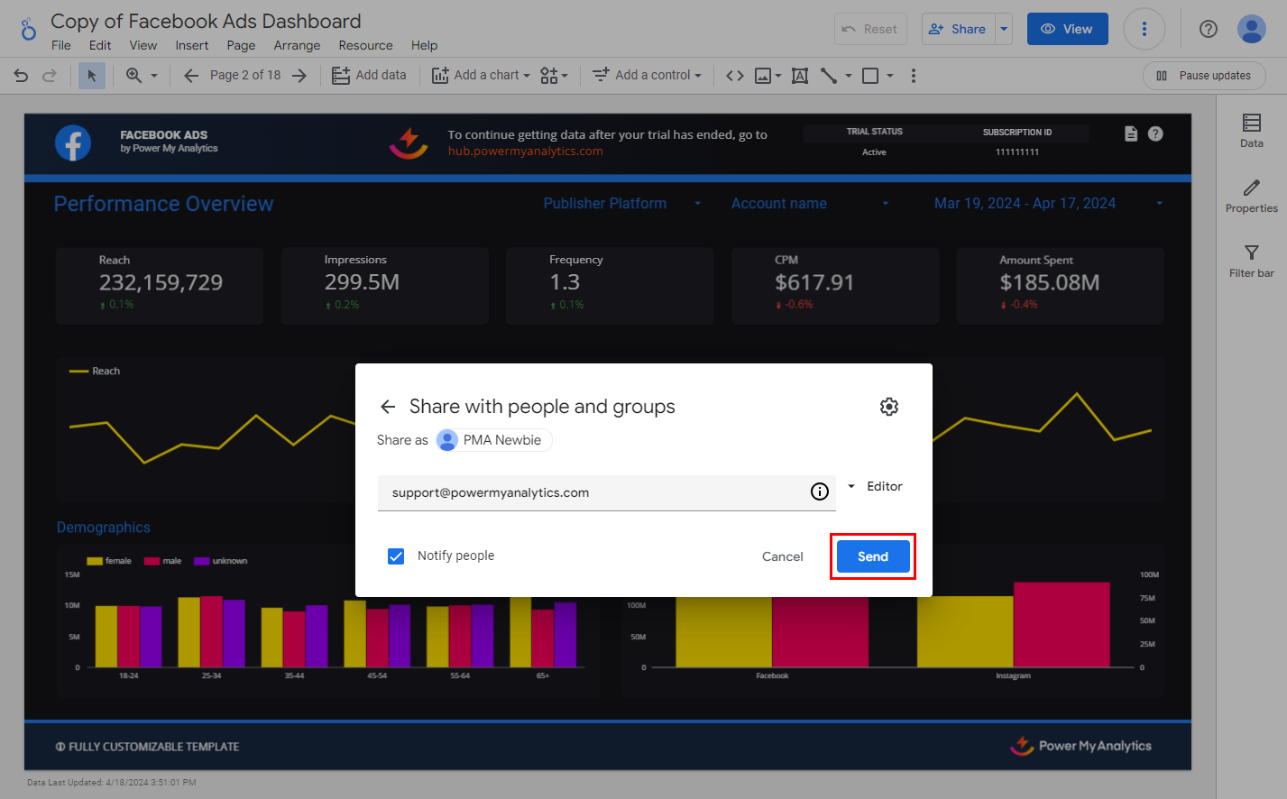
Task: Click the back arrow in share dialog
Action: 388,407
